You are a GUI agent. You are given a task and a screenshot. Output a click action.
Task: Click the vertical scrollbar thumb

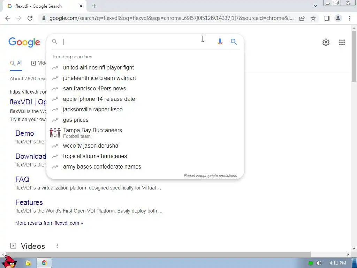pos(354,56)
